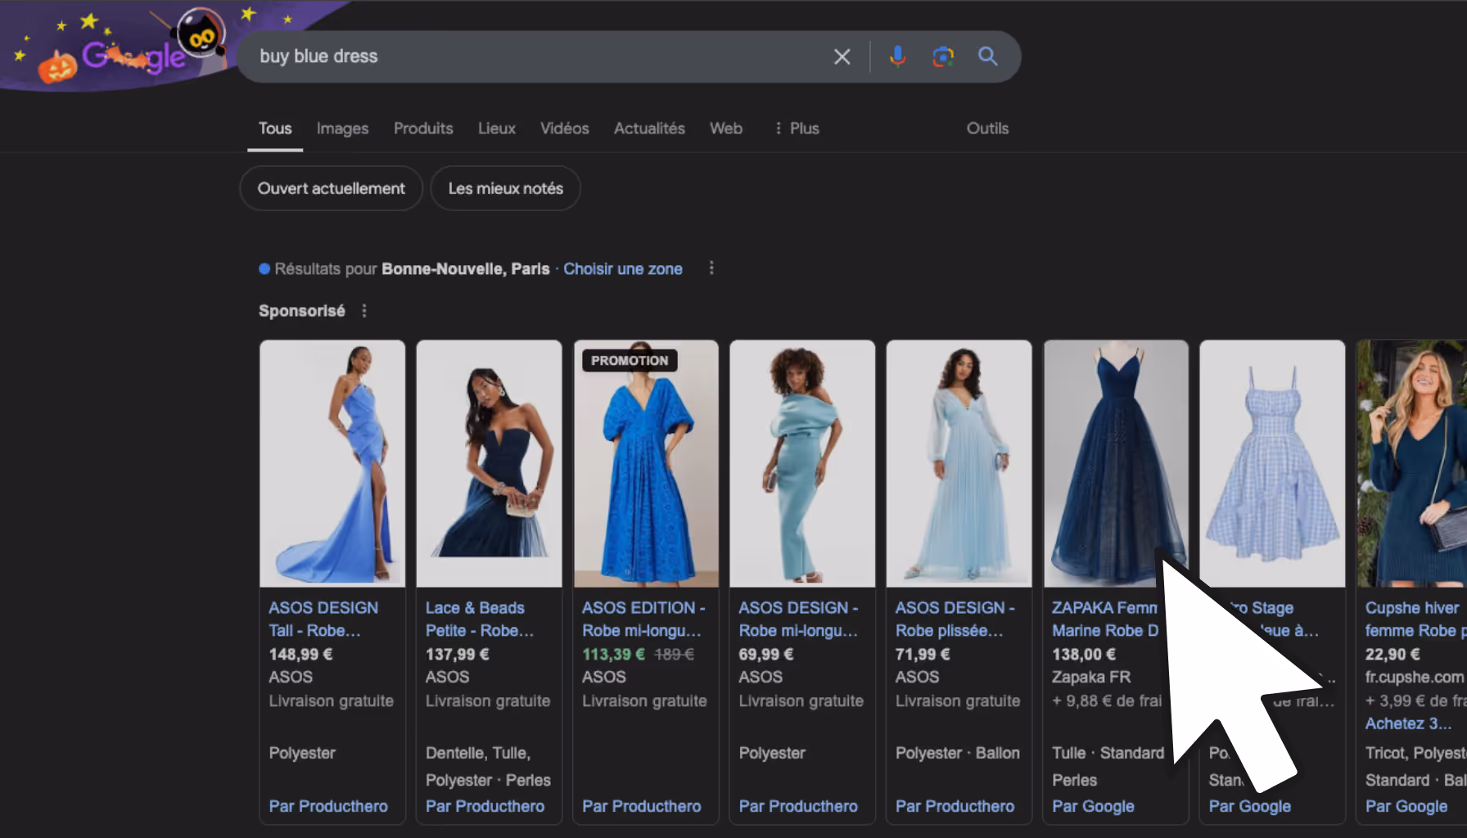Click the 'fr.cupshe.com' seller name
The height and width of the screenshot is (838, 1467).
coord(1414,678)
